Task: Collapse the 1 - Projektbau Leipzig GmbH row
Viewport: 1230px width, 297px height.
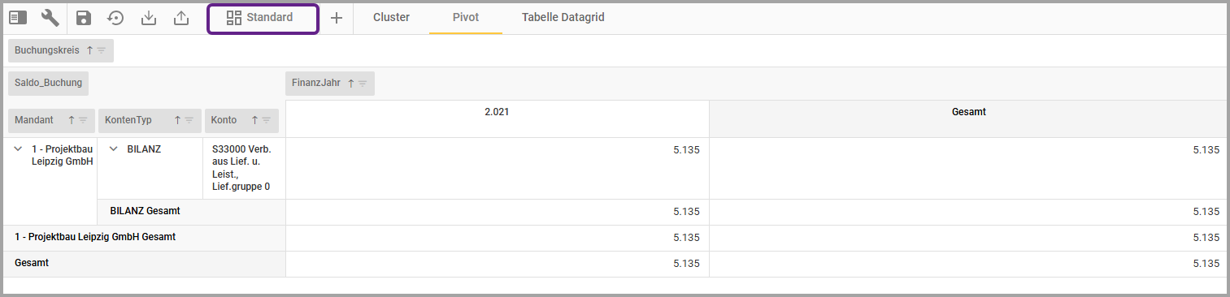Action: (x=19, y=149)
